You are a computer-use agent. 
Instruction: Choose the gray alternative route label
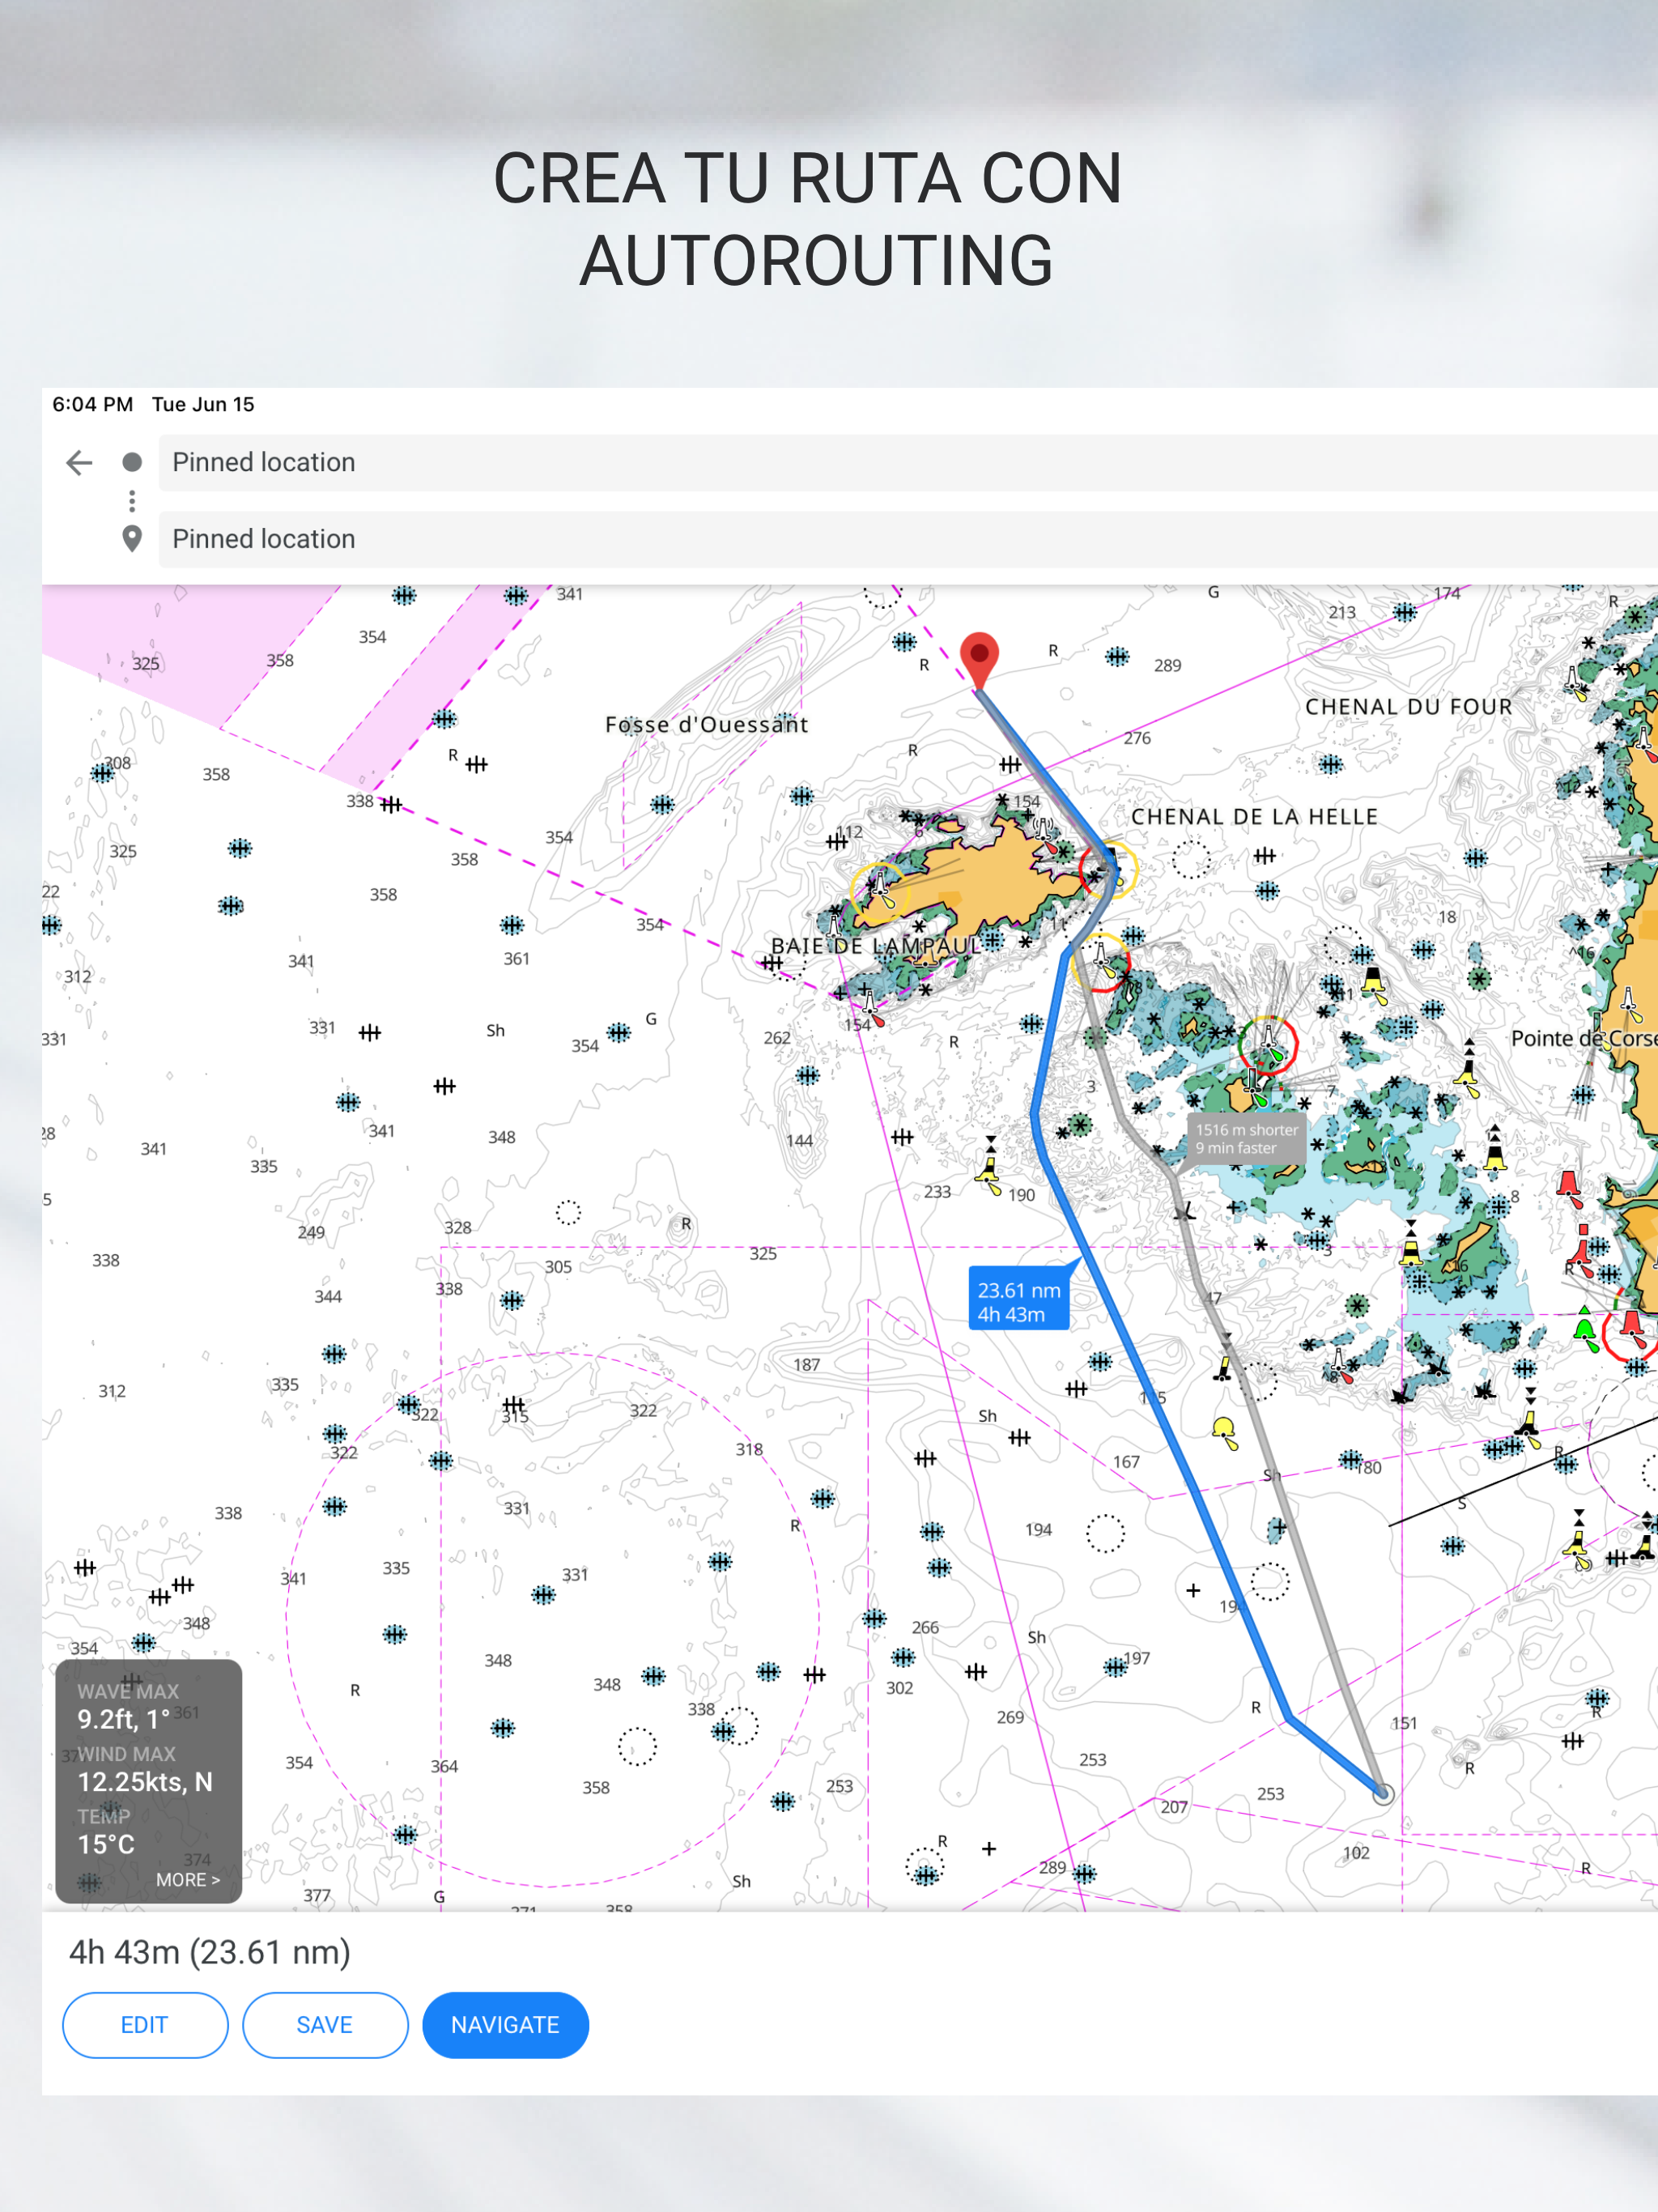coord(1246,1139)
